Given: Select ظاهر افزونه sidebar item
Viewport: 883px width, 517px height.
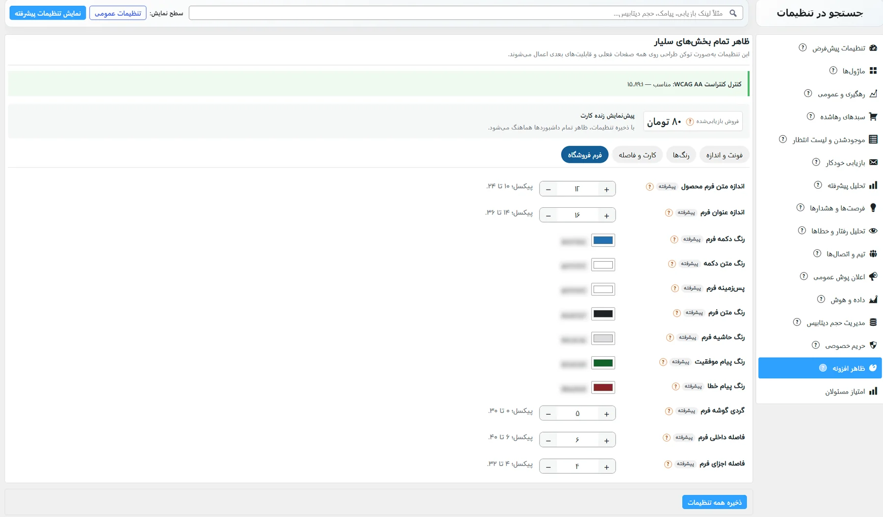Looking at the screenshot, I should point(820,368).
